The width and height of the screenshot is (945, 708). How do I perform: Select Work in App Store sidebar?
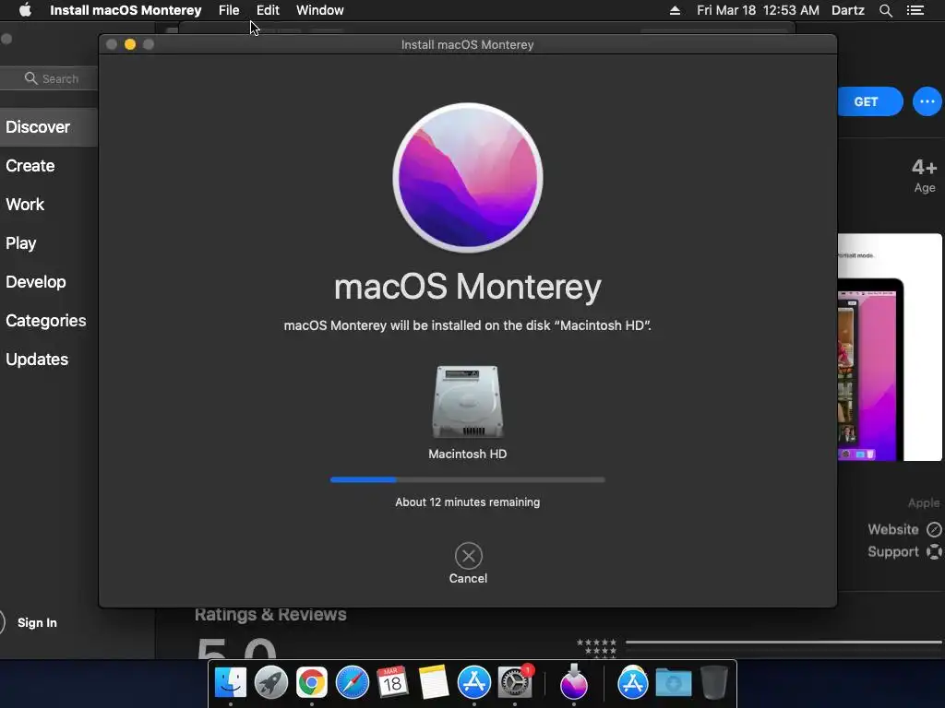click(25, 204)
